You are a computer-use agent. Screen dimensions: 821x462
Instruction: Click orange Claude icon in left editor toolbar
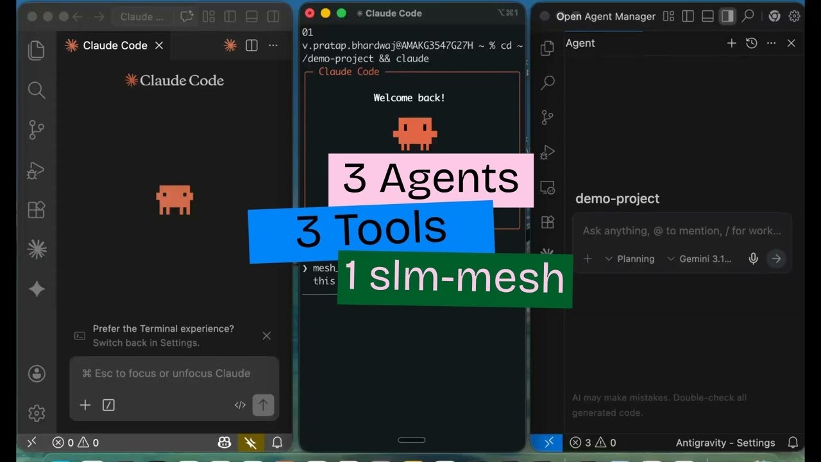(230, 45)
